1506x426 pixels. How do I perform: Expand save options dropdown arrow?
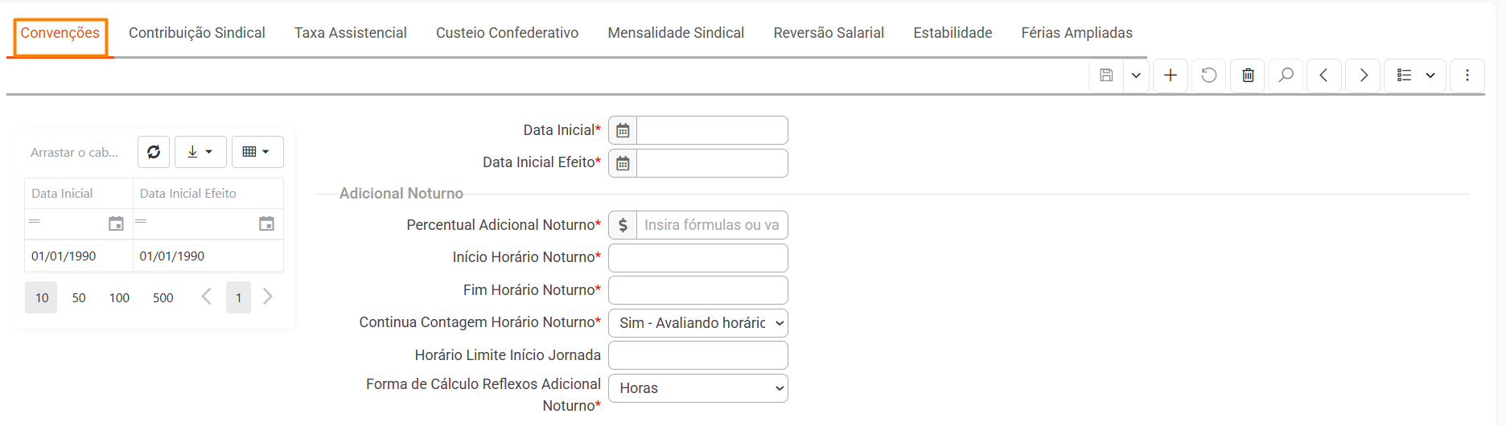pos(1136,75)
